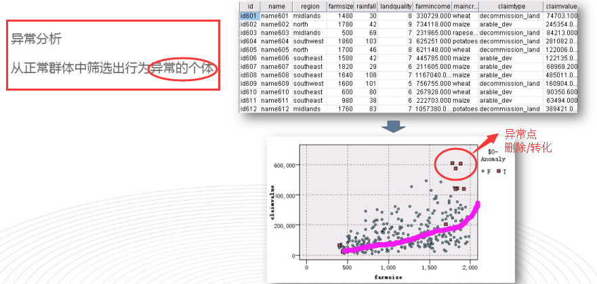Select the farmincome column header
The image size is (597, 284).
point(432,7)
